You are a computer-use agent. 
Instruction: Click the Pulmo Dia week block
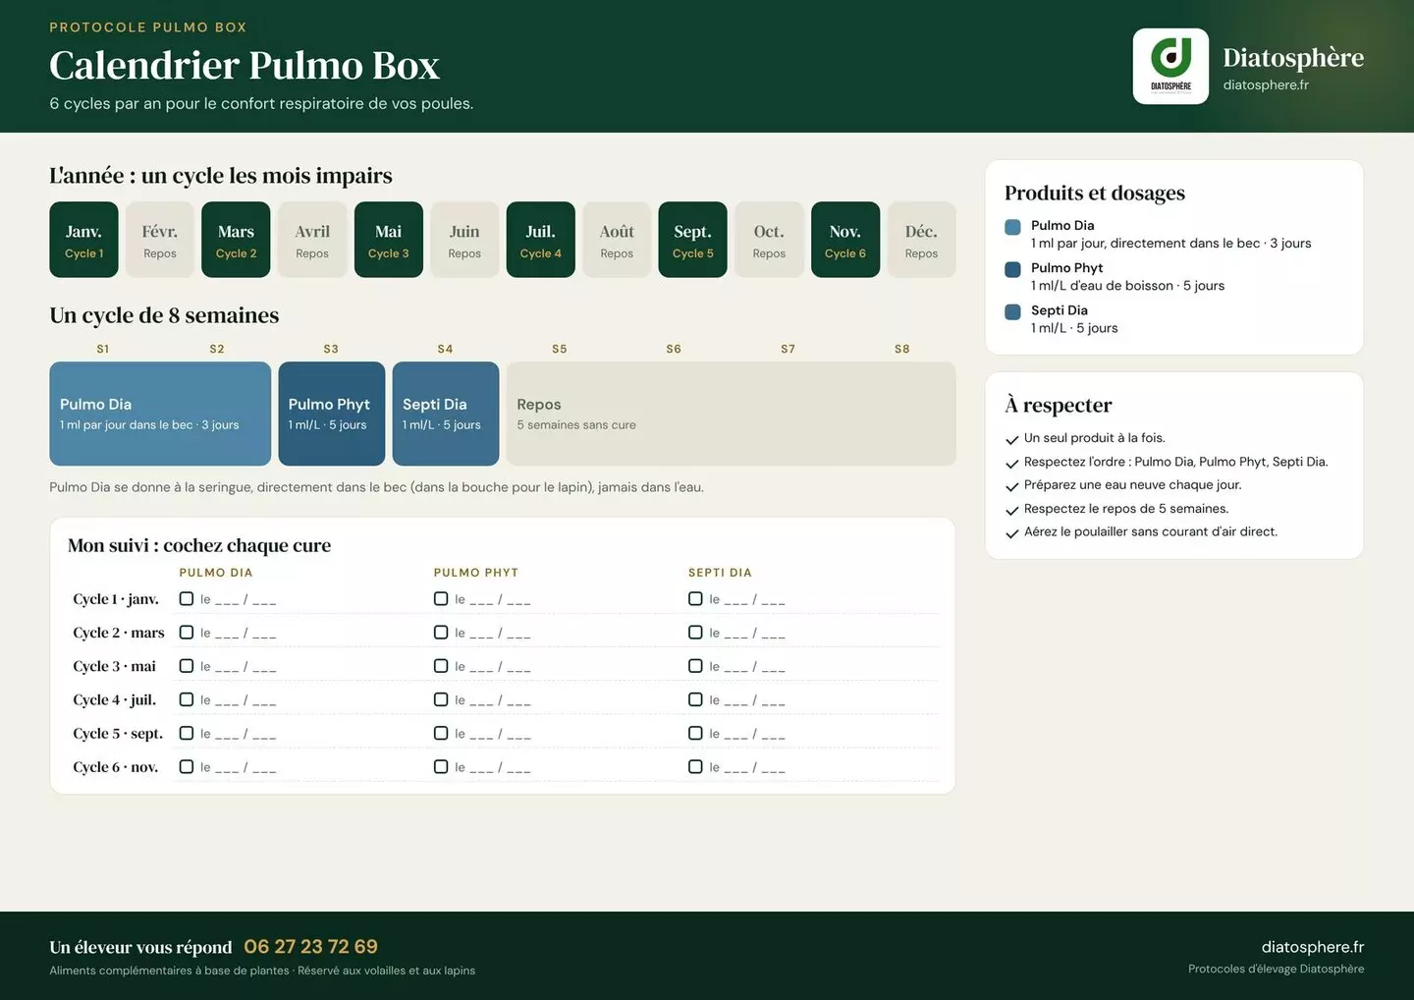160,414
